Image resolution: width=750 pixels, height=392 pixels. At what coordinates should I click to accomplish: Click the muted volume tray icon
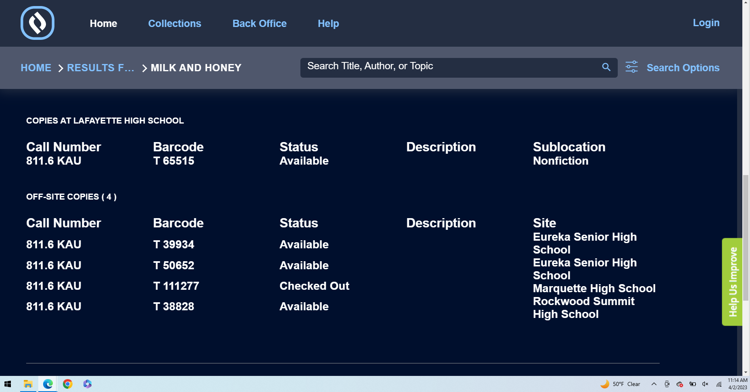click(x=705, y=384)
